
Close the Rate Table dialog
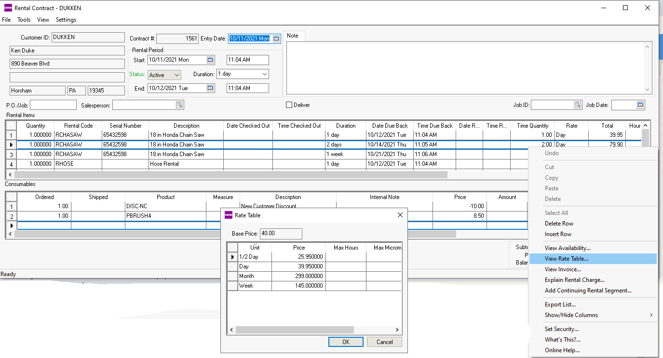click(400, 215)
